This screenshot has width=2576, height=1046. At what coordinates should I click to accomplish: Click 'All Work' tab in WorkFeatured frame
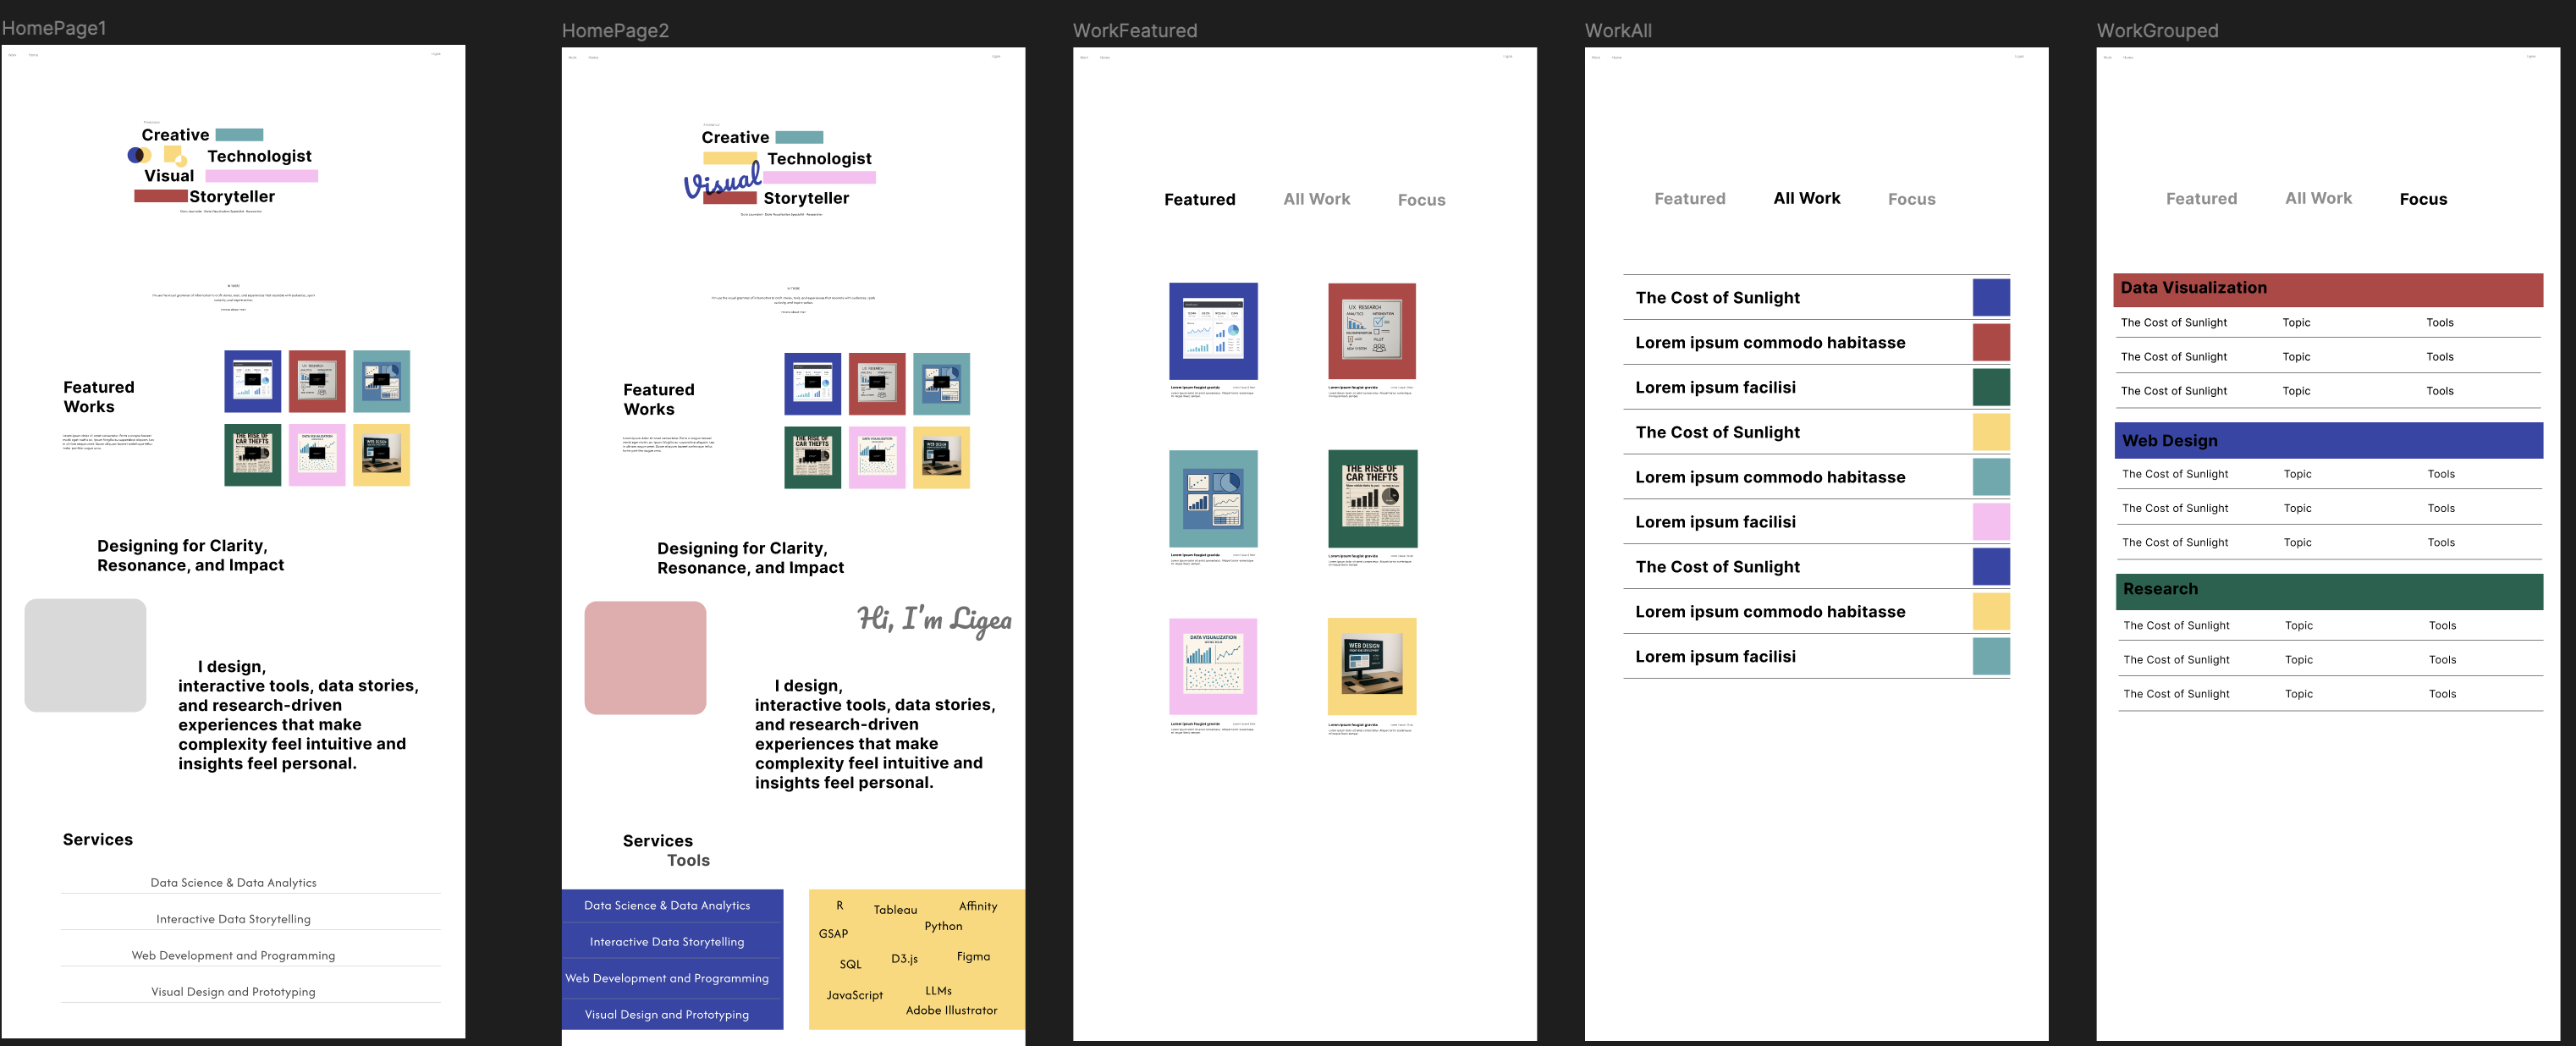point(1316,199)
